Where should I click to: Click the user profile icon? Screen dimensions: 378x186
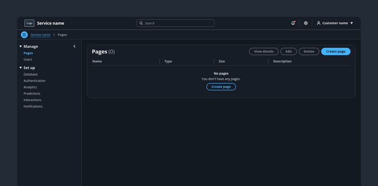tap(318, 23)
